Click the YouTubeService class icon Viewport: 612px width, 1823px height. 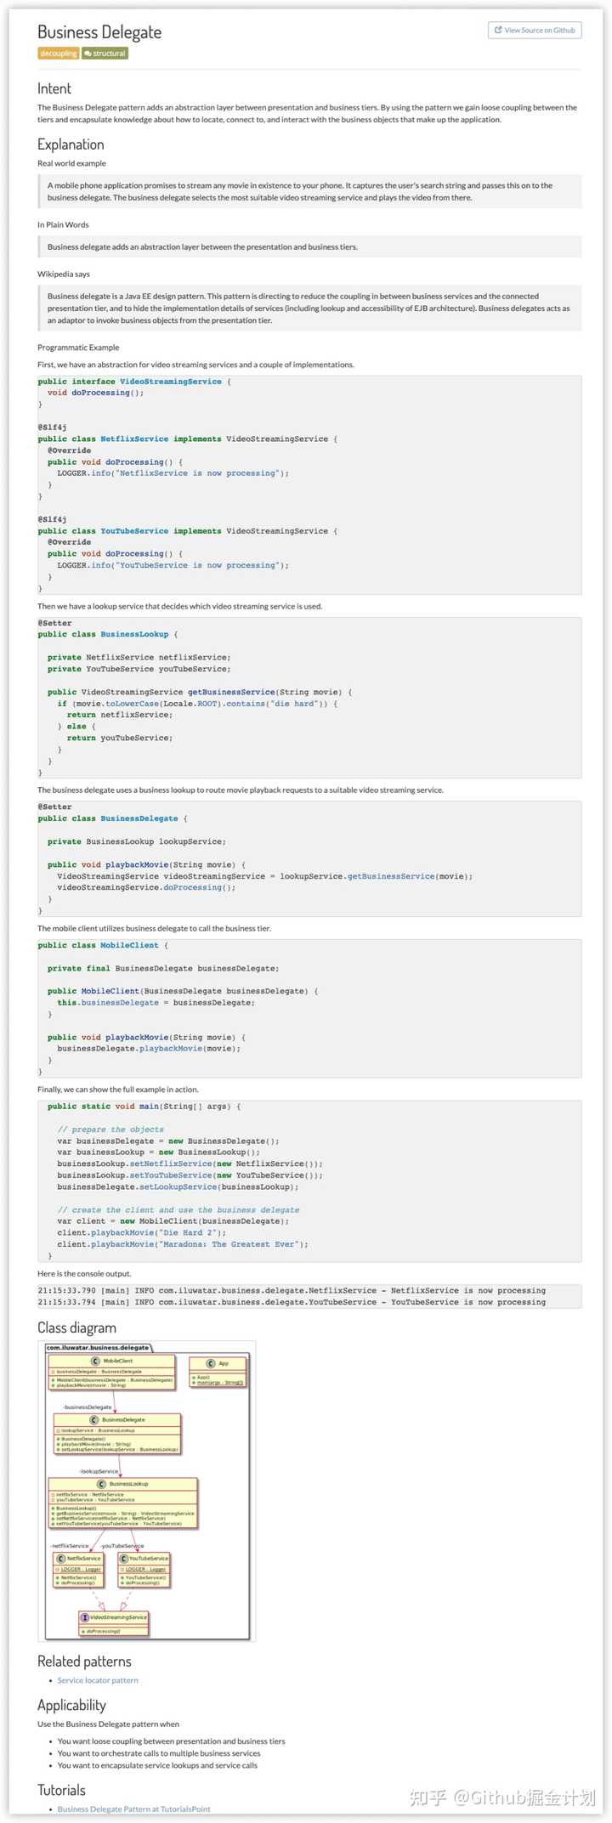(x=123, y=1559)
